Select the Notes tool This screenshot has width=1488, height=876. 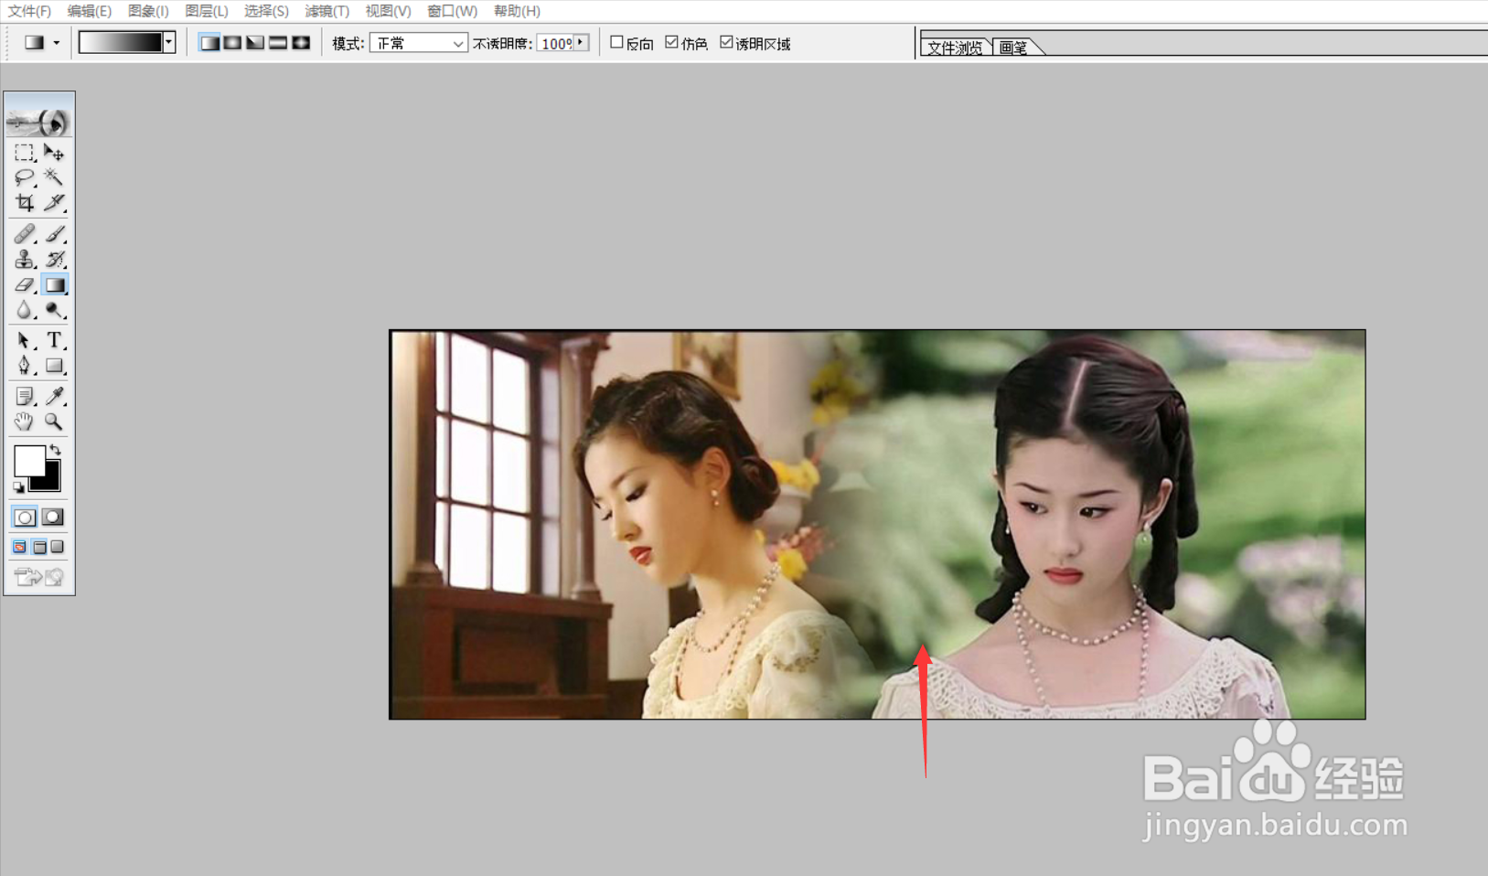pyautogui.click(x=25, y=396)
